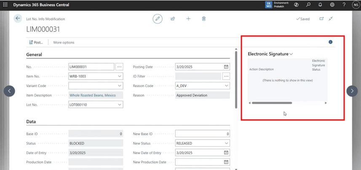Viewport: 361px width, 170px height.
Task: Toggle FactBox pane info icon
Action: pos(330,42)
